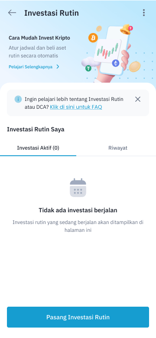
Task: Open Klik di sini untuk FAQ link
Action: pyautogui.click(x=76, y=107)
